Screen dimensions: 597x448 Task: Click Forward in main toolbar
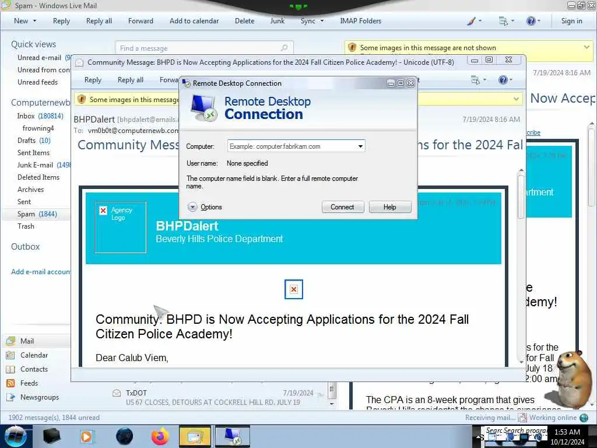point(141,21)
